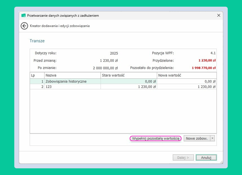Click the Pozostało do przydzielenia amount 1 998 770,00 zł

(x=204, y=68)
